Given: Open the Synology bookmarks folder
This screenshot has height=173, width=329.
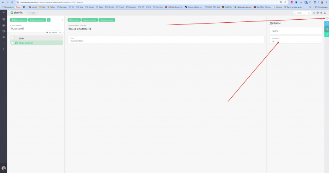Looking at the screenshot, I should (62, 7).
